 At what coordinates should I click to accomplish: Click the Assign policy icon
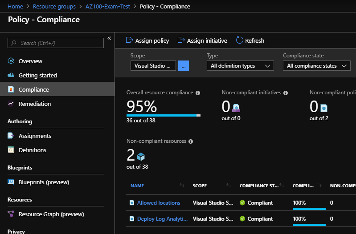tap(130, 40)
